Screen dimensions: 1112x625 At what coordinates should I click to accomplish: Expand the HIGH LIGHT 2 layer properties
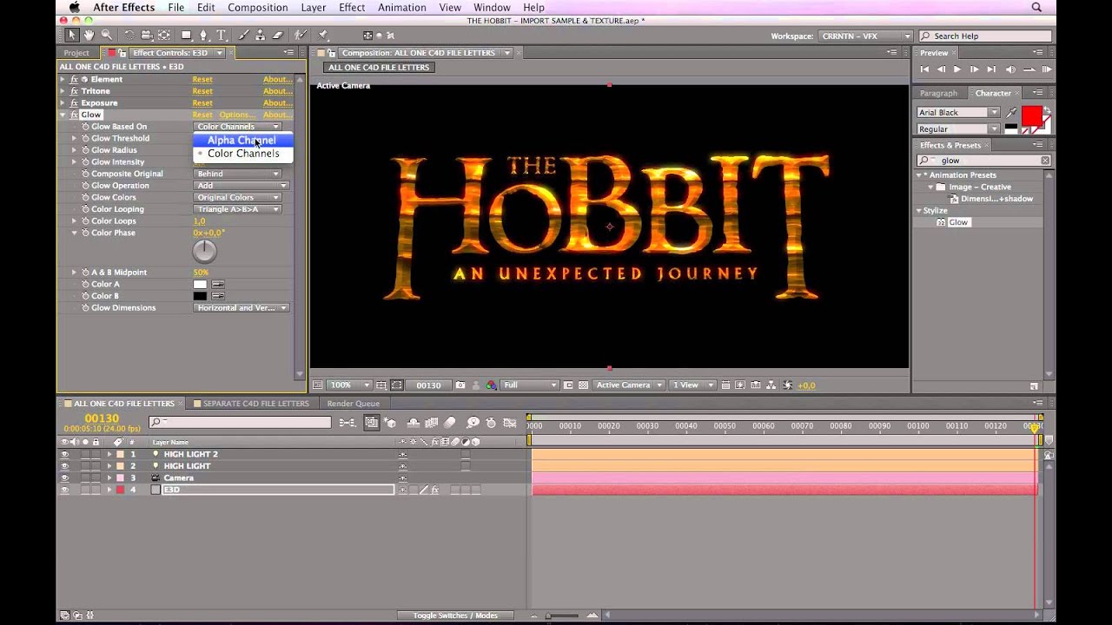(109, 454)
